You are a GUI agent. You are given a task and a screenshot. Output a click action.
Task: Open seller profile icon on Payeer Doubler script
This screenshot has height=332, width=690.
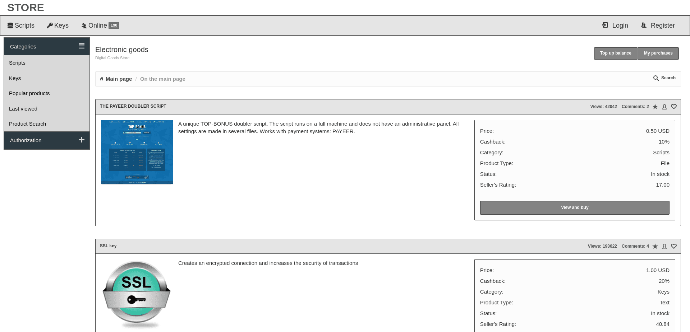pyautogui.click(x=664, y=107)
